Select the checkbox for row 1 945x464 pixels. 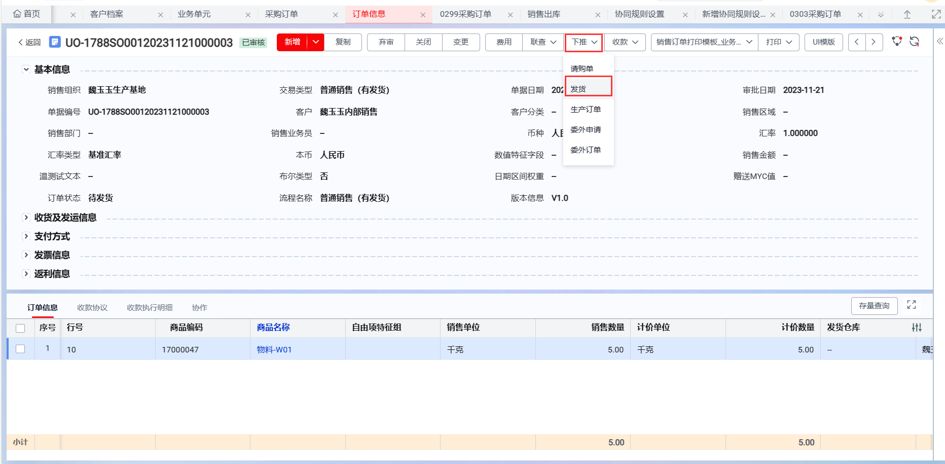point(20,349)
